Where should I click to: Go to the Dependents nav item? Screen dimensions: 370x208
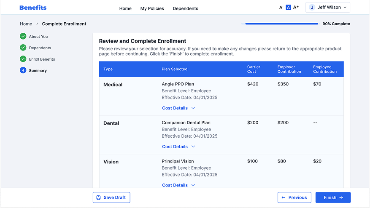[x=185, y=8]
